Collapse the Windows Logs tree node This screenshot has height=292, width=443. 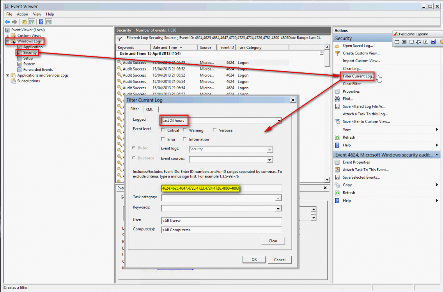[x=7, y=41]
